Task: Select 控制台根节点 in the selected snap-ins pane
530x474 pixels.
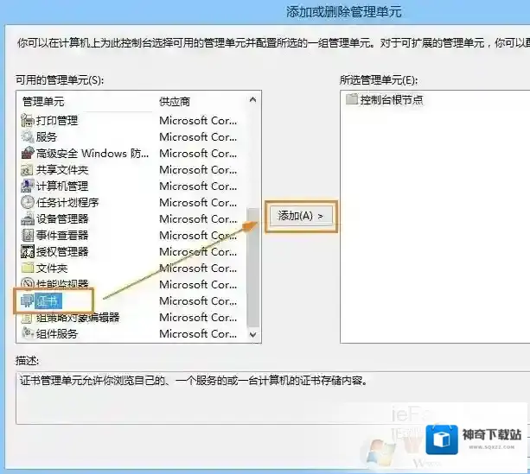Action: [x=391, y=100]
